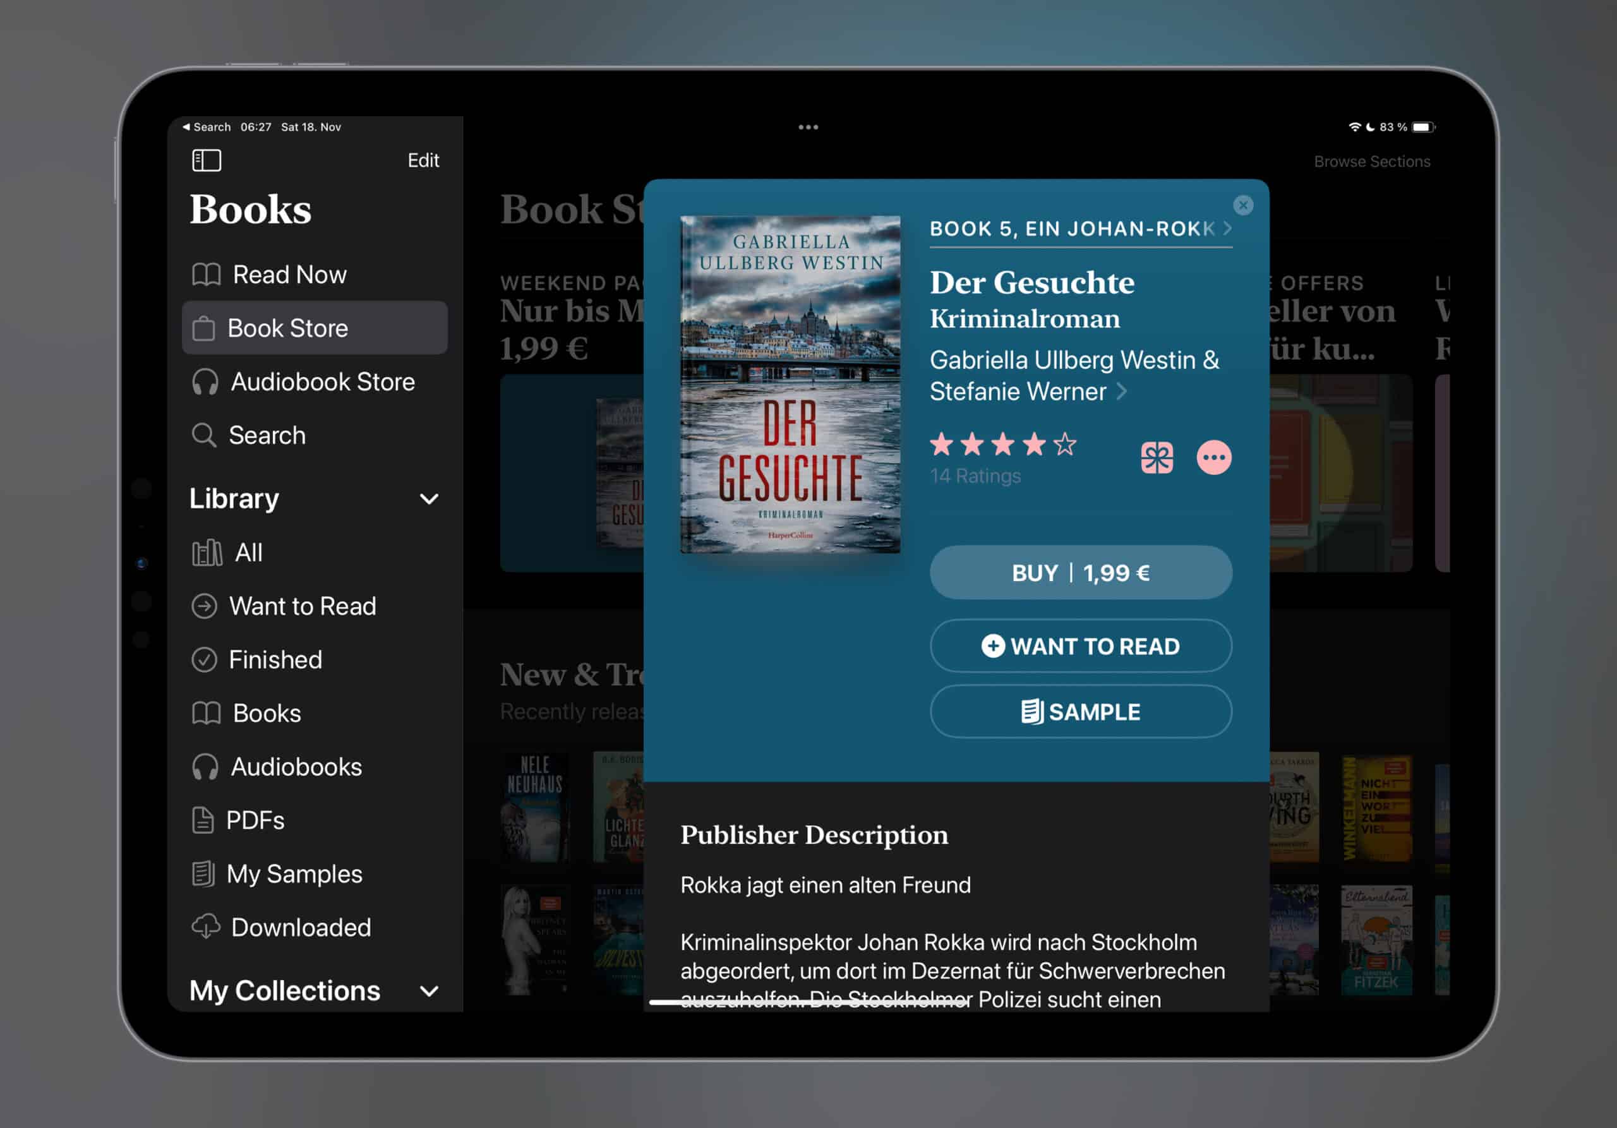Get a Sample of the book
The width and height of the screenshot is (1617, 1128).
1080,712
